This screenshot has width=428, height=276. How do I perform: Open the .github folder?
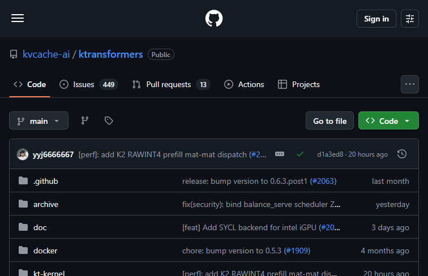point(46,181)
